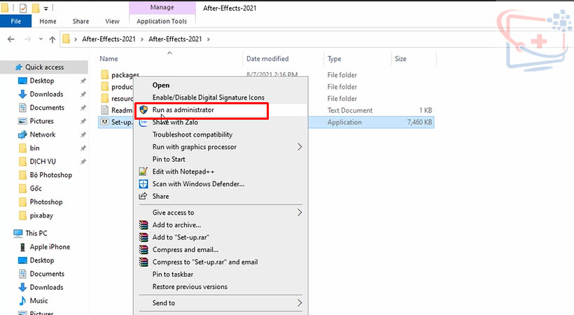
Task: Click the Back arrow navigation icon
Action: click(11, 38)
